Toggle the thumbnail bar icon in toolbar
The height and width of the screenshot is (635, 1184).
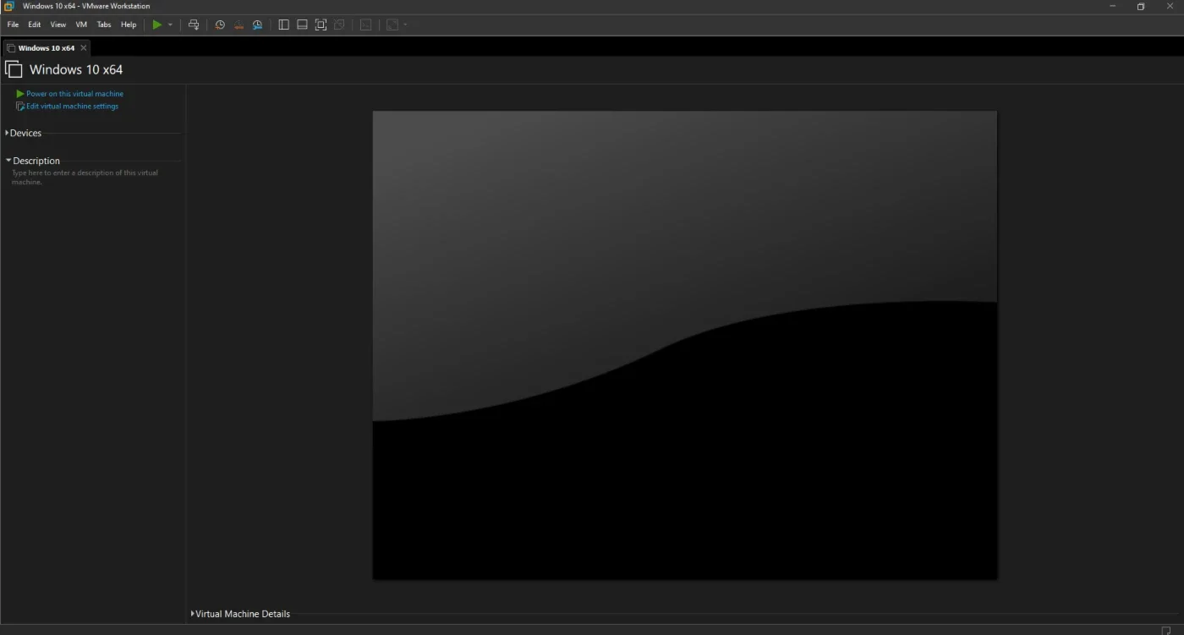click(x=302, y=25)
